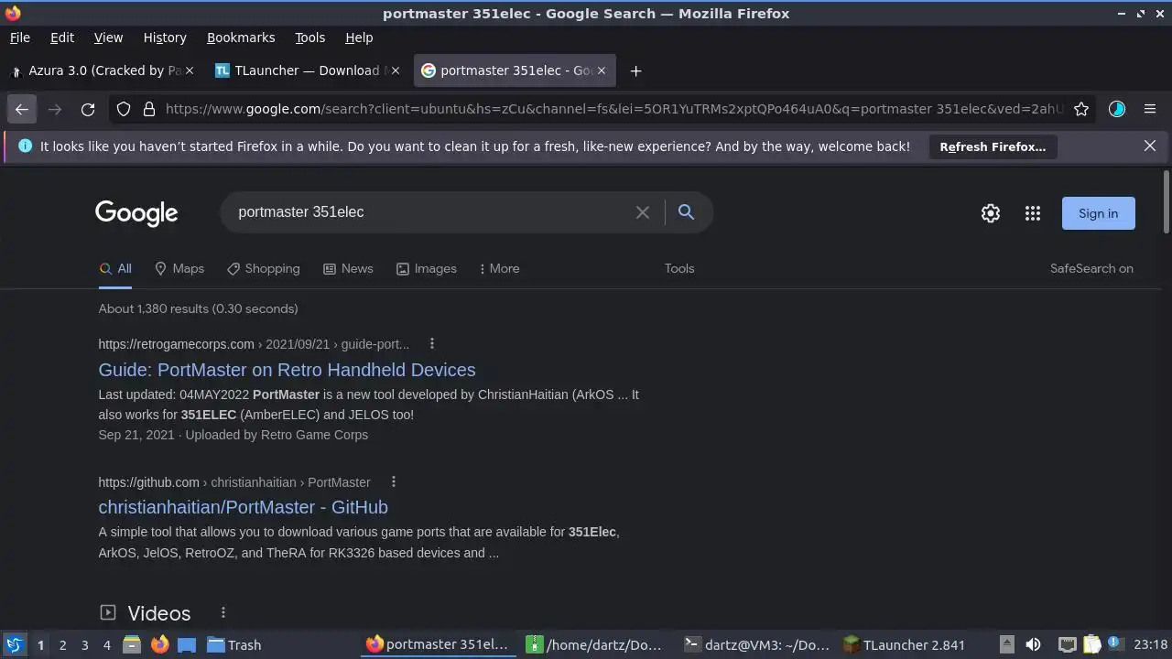Dismiss the Firefox refresh notification bar
This screenshot has height=659, width=1172.
1150,146
